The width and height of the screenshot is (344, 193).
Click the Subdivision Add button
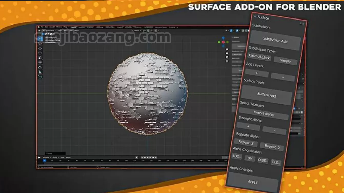point(275,40)
